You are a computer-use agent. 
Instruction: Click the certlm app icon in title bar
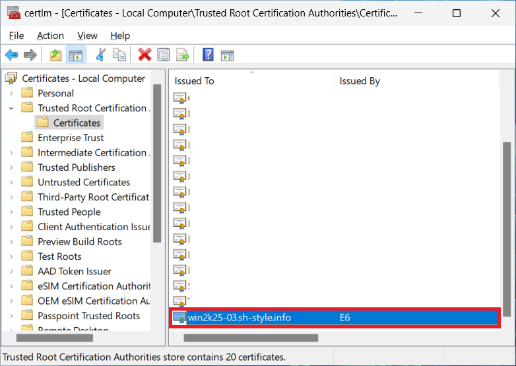point(14,13)
